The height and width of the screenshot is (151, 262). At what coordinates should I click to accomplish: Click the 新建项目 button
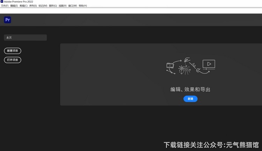pyautogui.click(x=13, y=51)
